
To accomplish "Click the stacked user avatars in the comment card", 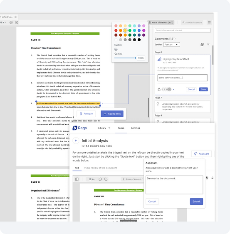I will [167, 89].
